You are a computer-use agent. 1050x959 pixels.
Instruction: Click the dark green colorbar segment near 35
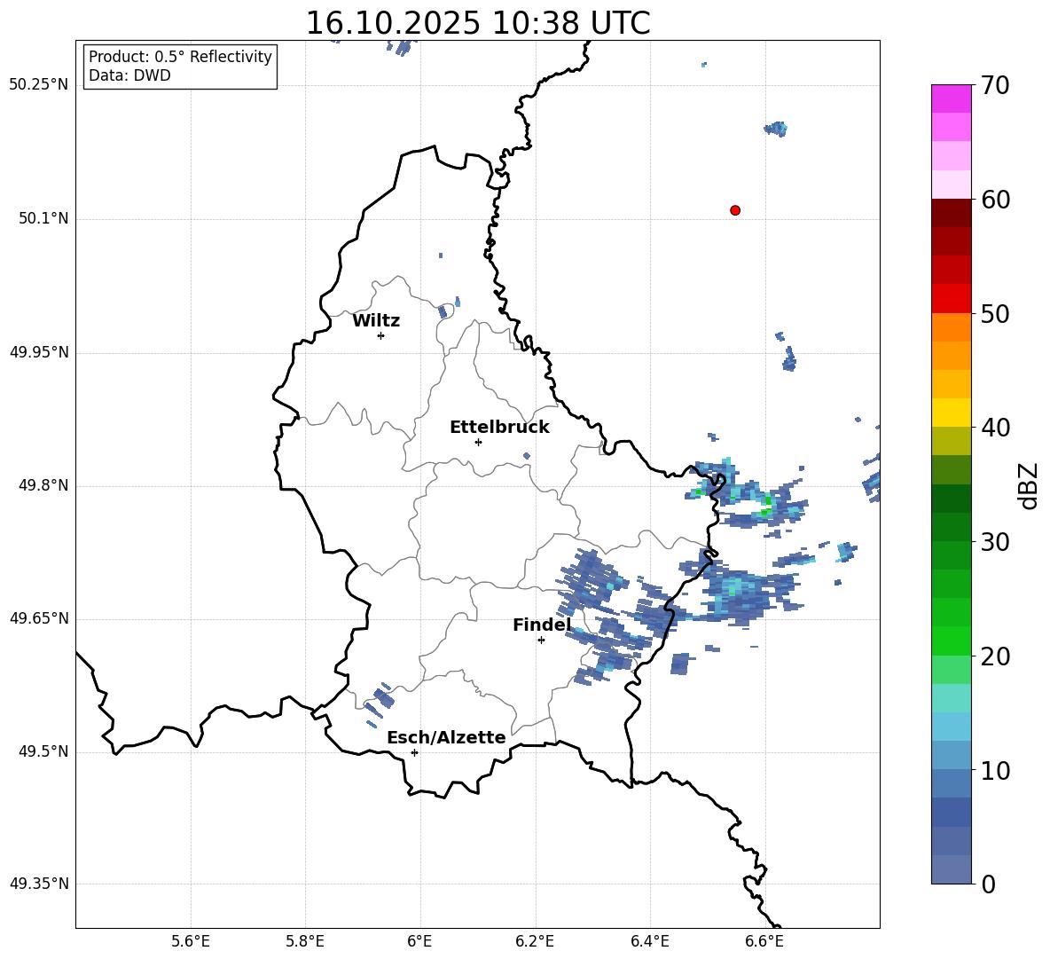[x=951, y=499]
